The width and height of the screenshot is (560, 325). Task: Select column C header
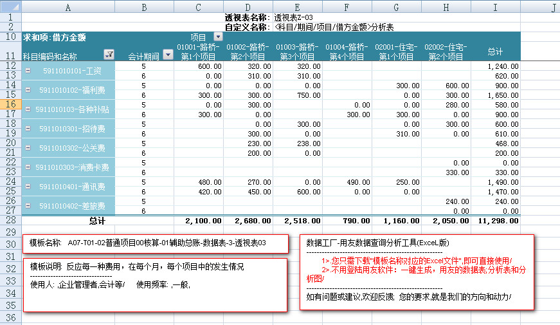coord(199,6)
